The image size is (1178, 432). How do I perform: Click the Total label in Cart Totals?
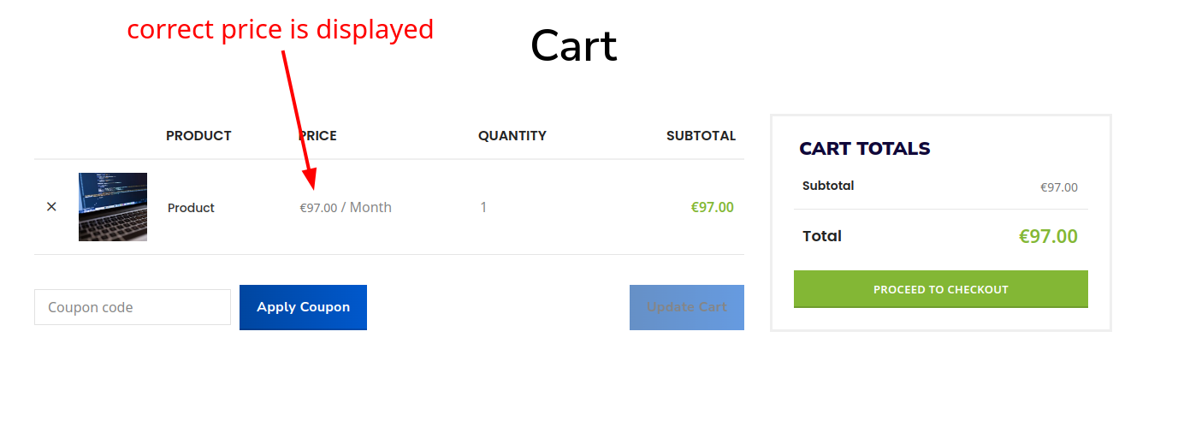click(822, 236)
